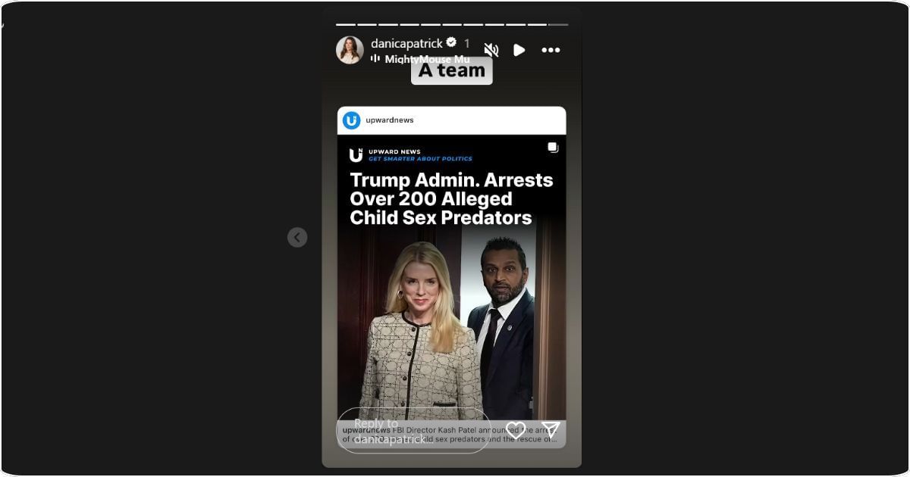Open the MightyMouse music track label
This screenshot has height=477, width=910.
(427, 59)
